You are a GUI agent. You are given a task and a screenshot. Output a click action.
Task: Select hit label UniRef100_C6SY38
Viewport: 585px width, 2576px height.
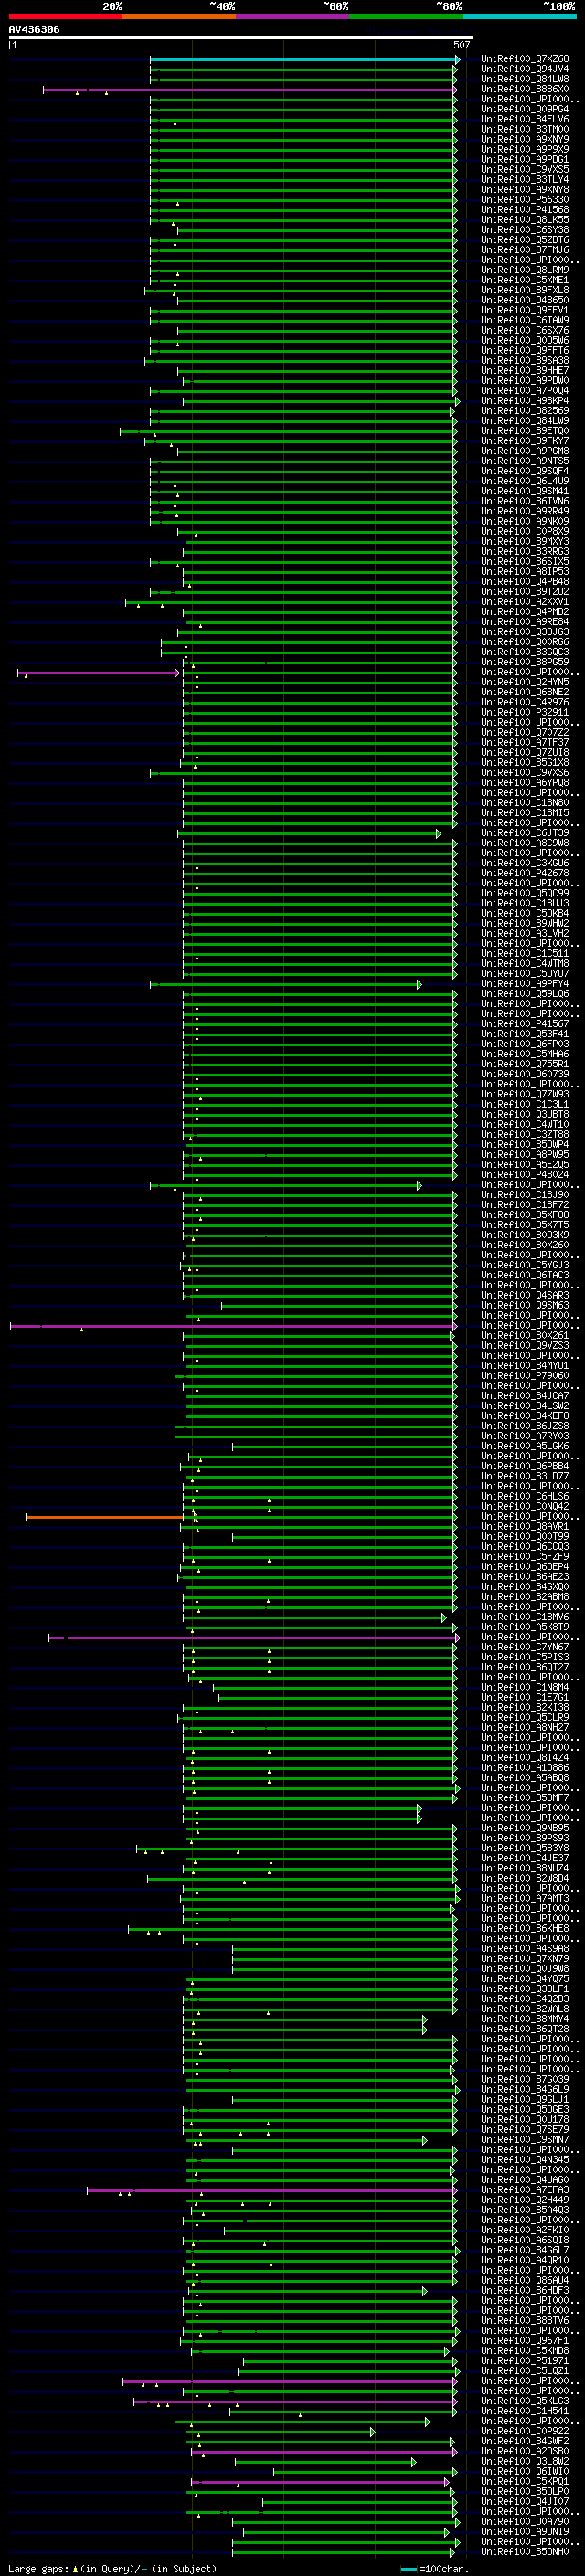tap(525, 230)
